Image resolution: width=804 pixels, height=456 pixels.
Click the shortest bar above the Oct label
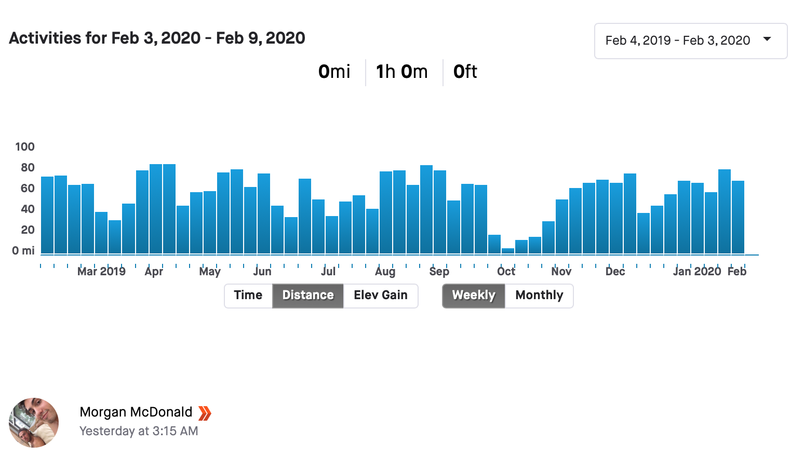[x=508, y=251]
